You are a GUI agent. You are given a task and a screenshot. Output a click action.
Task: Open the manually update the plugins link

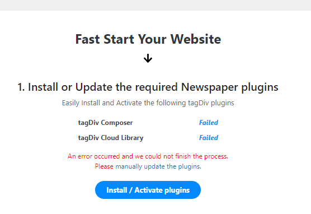point(158,166)
